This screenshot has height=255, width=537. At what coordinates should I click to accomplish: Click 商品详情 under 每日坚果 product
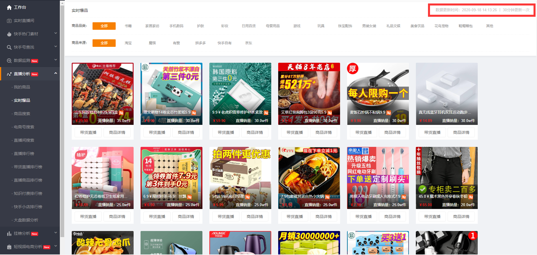[255, 217]
